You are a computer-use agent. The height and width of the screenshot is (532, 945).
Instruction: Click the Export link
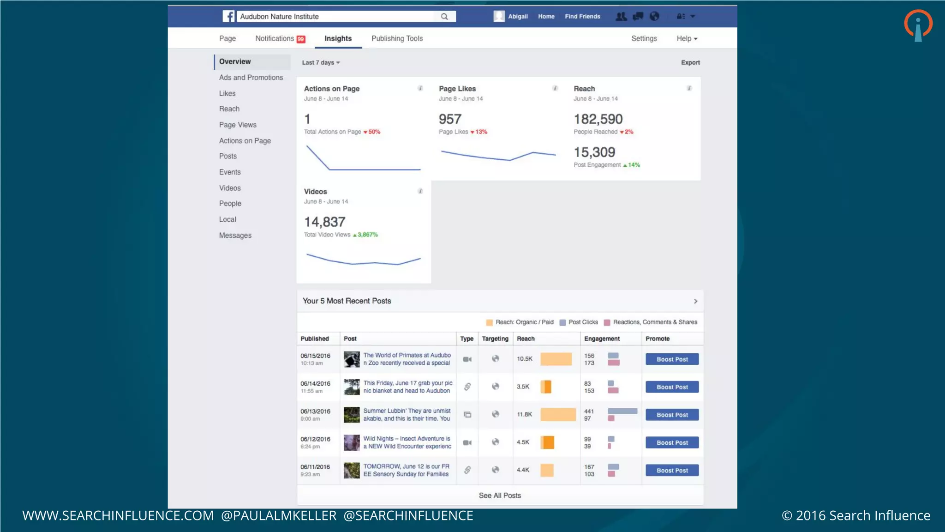coord(690,63)
